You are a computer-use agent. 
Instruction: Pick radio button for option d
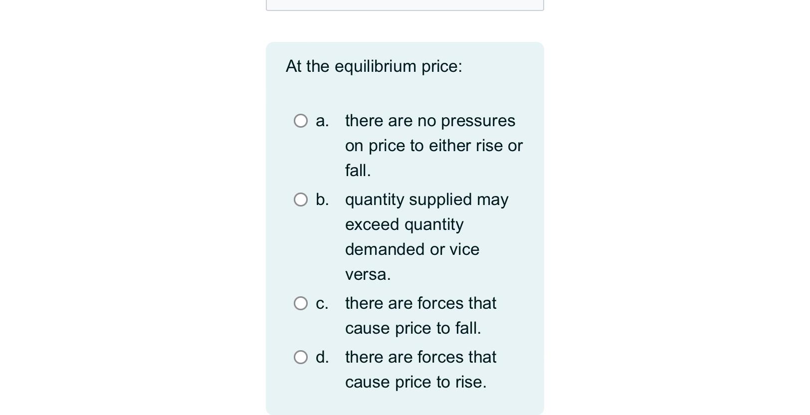301,357
